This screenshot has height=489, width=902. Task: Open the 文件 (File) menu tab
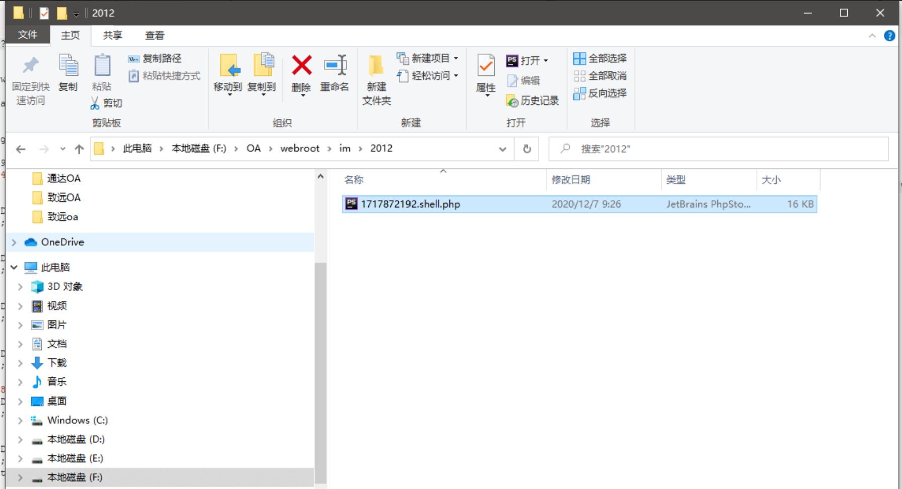28,35
